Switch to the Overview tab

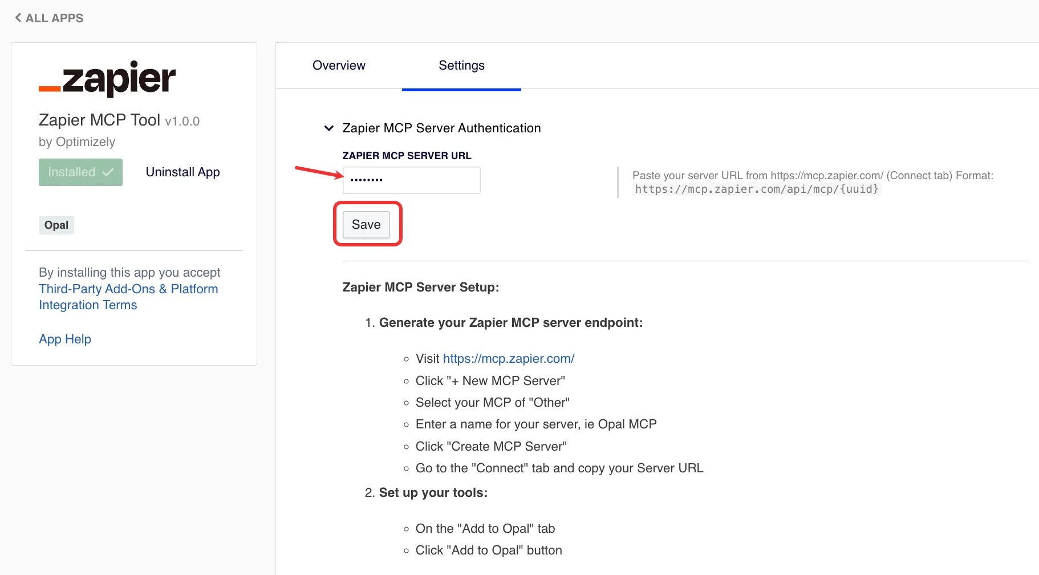339,66
